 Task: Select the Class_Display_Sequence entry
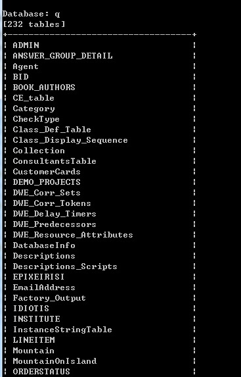pos(70,140)
